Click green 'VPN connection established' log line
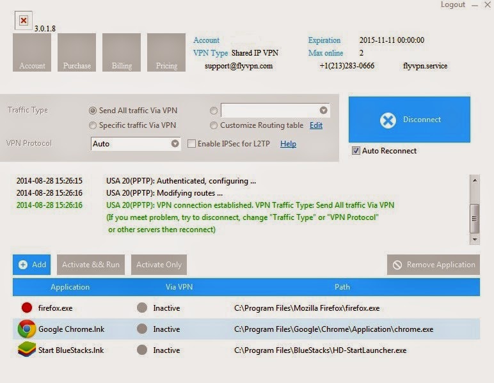This screenshot has height=383, width=494. [250, 205]
